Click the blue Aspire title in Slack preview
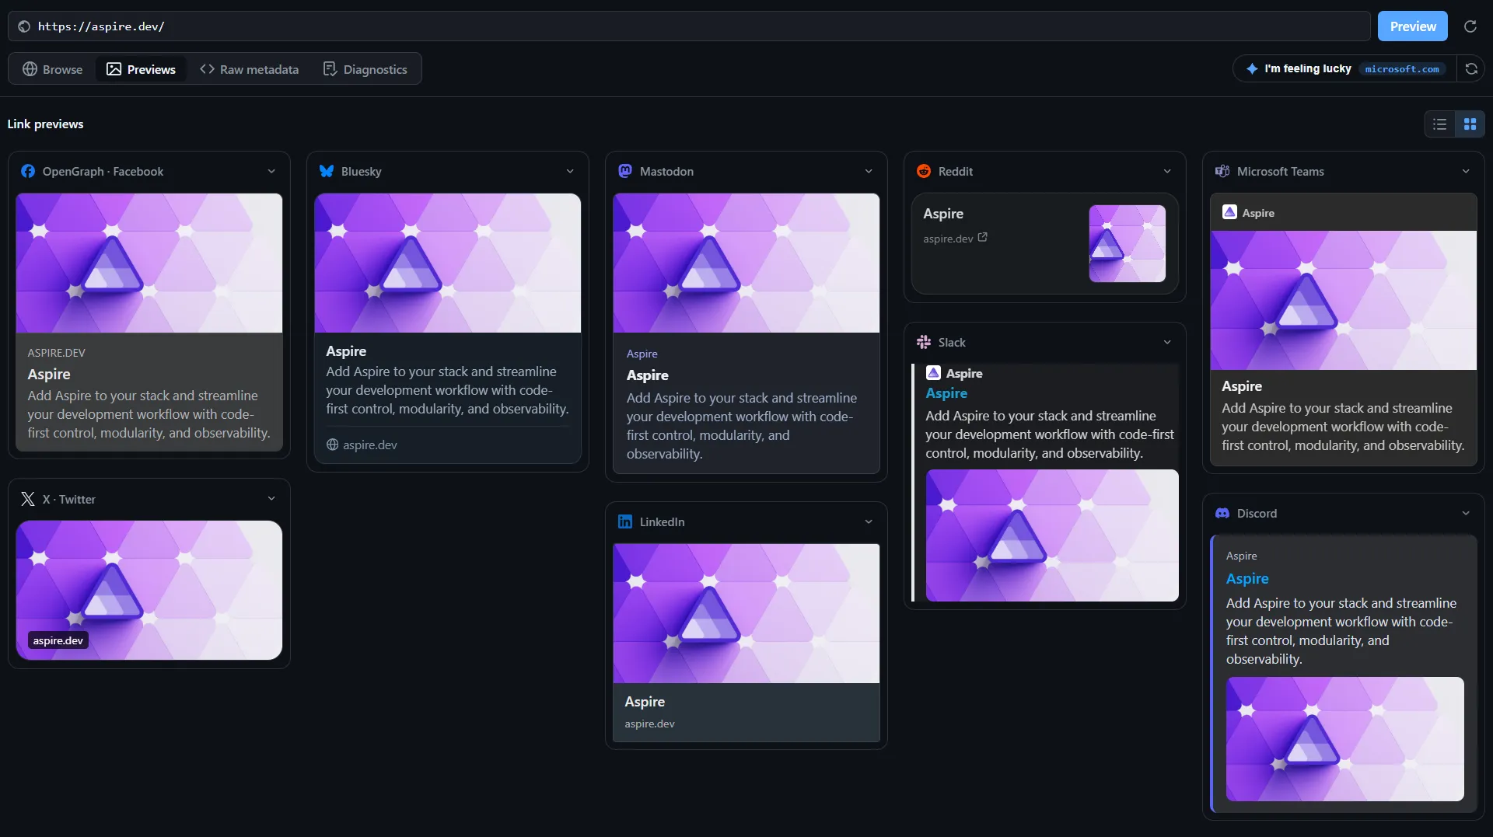This screenshot has height=837, width=1493. (946, 393)
